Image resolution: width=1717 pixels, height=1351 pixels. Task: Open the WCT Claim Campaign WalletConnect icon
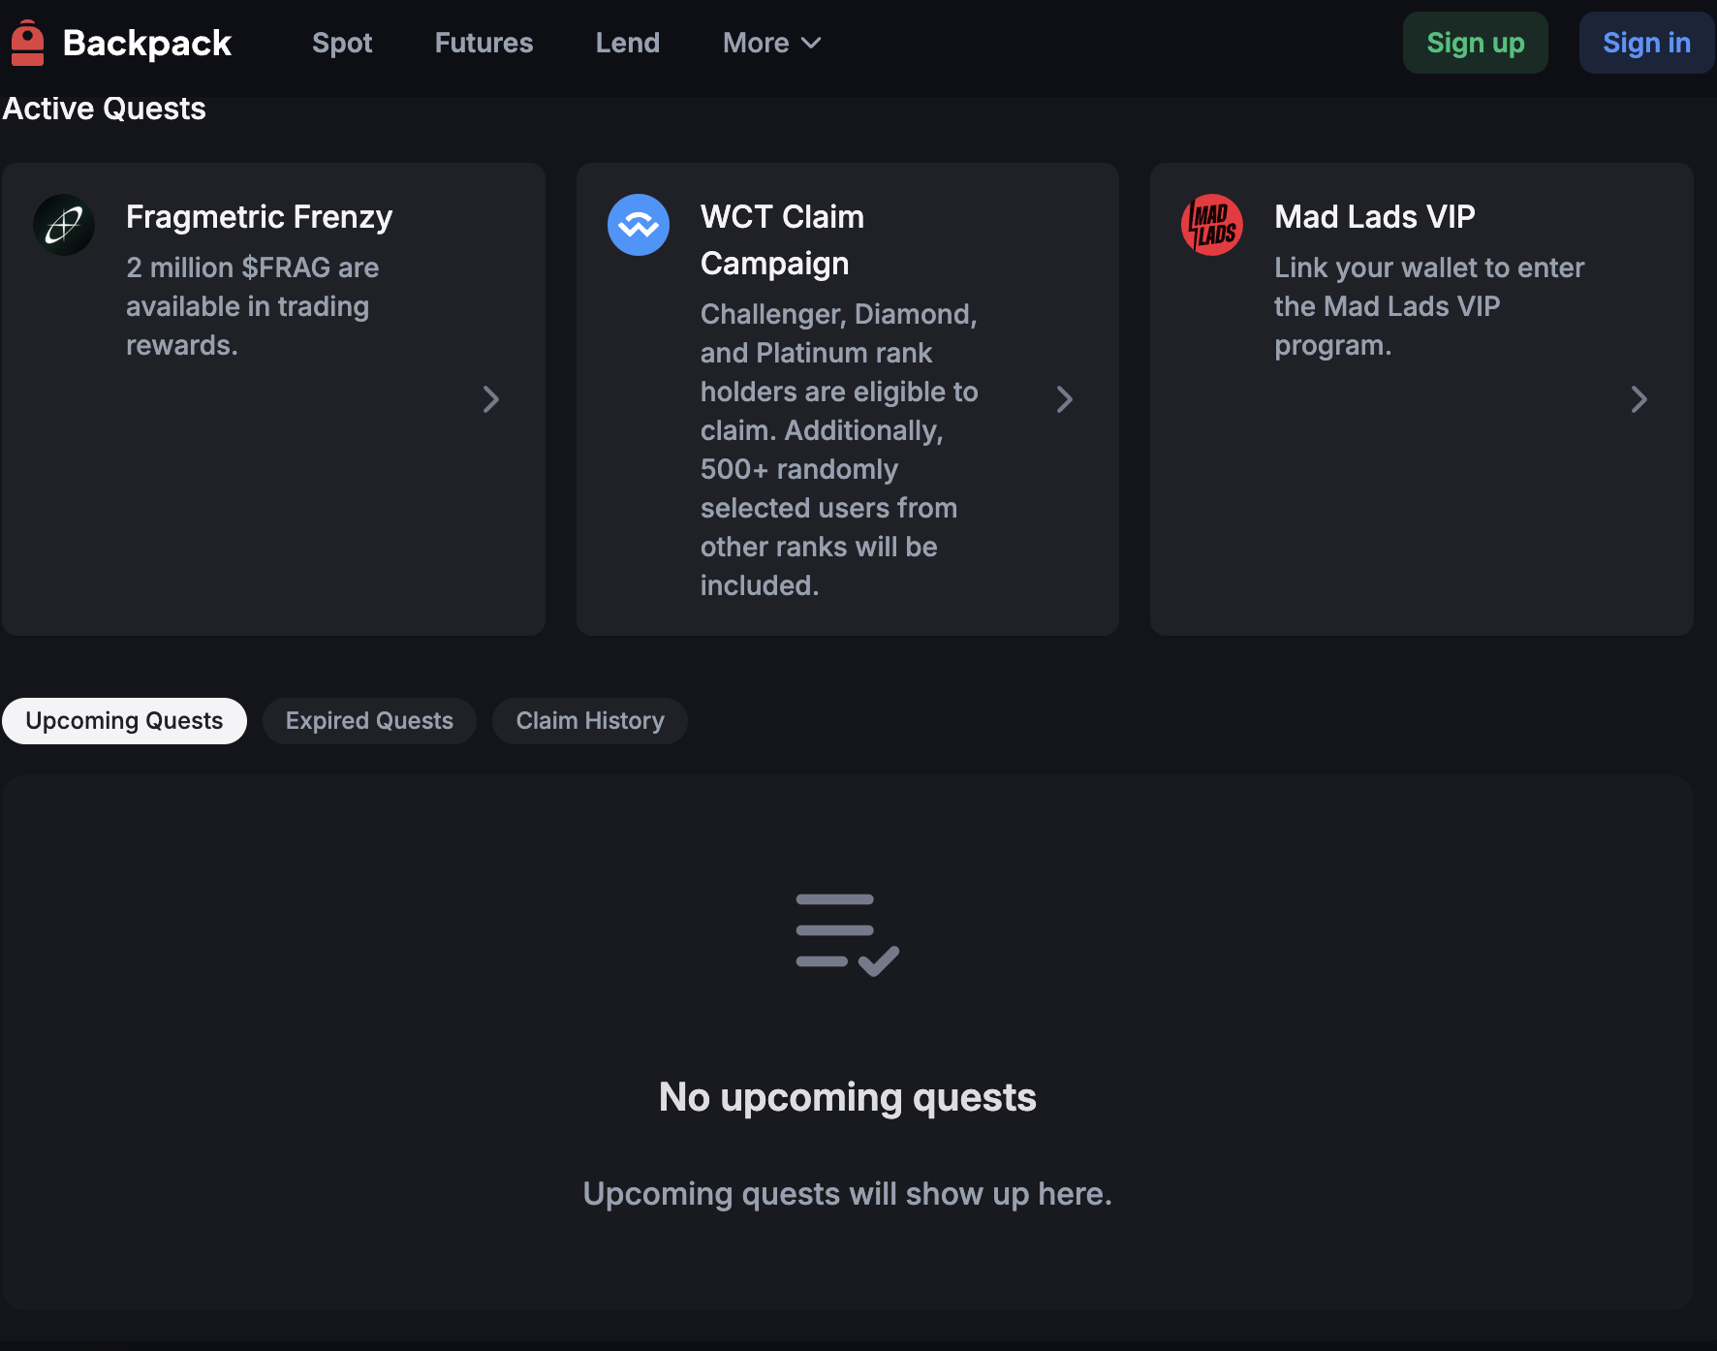pyautogui.click(x=639, y=225)
